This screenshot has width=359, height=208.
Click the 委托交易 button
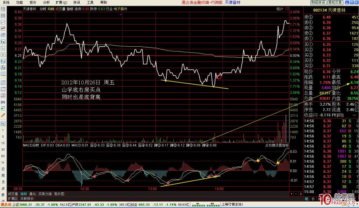pos(335,3)
